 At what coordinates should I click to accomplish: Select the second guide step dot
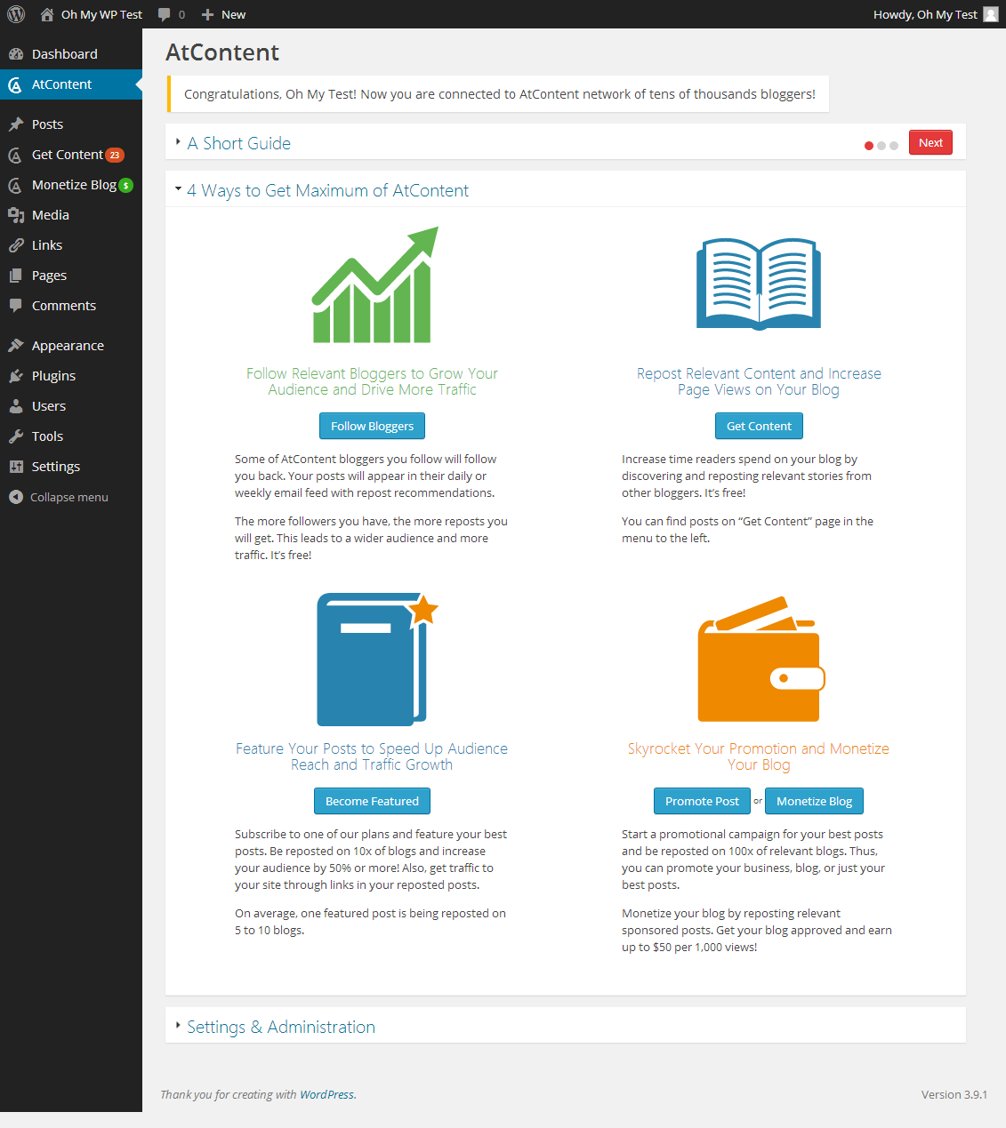[x=881, y=145]
